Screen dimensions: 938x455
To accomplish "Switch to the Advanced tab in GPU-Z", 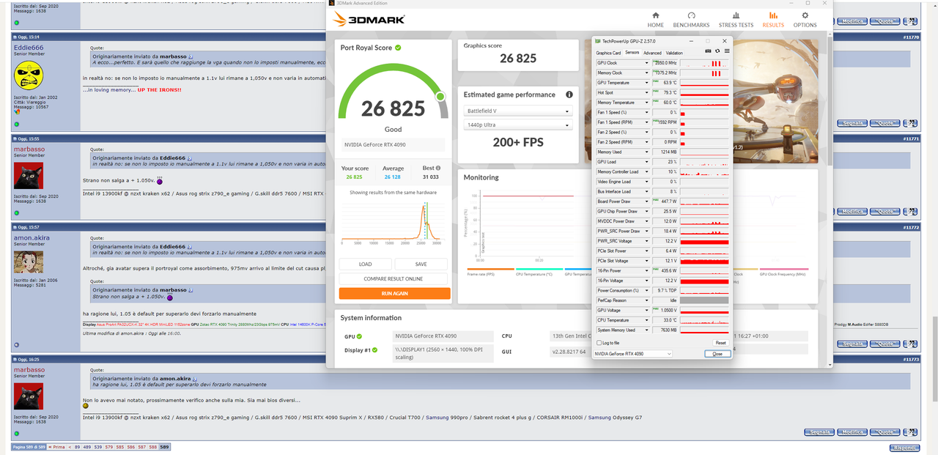I will 652,53.
